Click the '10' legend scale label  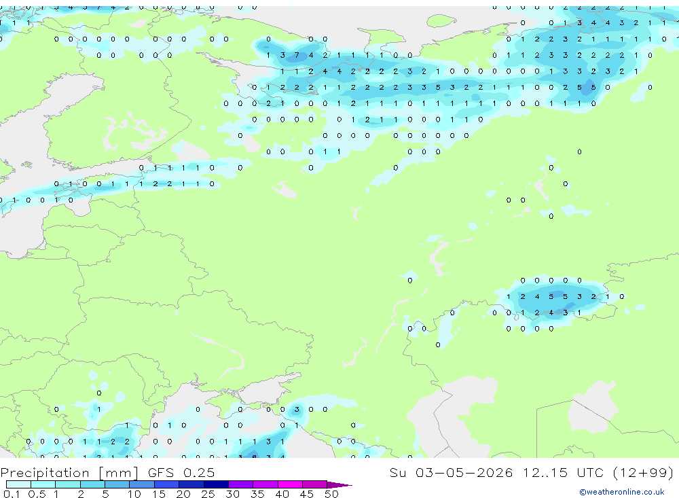point(134,494)
